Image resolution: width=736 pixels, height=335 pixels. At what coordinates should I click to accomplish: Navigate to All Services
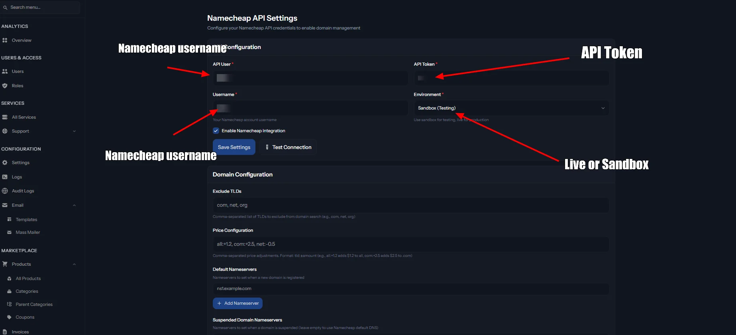(24, 117)
